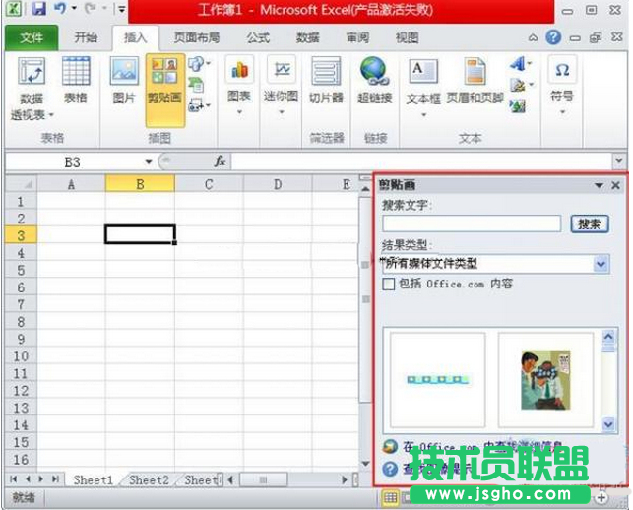
Task: Switch to the 审阅 tab
Action: [x=357, y=38]
